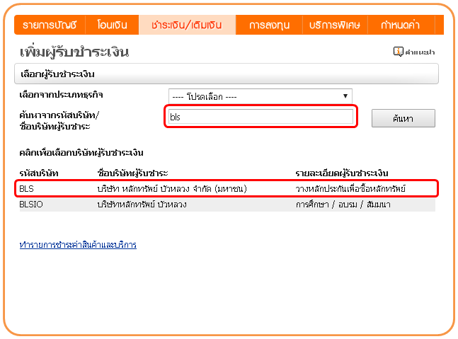Click the รายละเอียดผู้รับชำระเงิน column header
Screen dimensions: 458x339
342,173
